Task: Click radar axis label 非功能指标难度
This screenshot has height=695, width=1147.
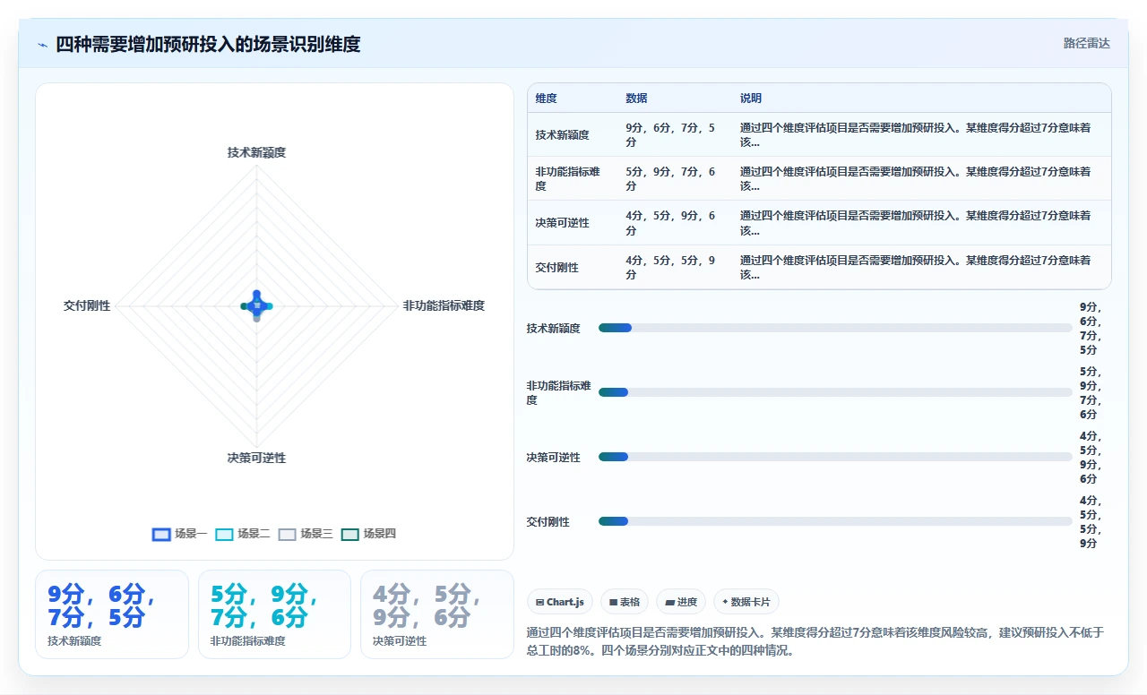Action: [444, 305]
